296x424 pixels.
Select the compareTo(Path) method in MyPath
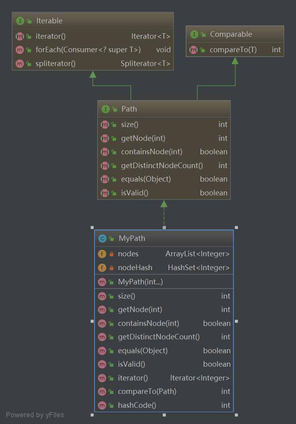coord(147,392)
